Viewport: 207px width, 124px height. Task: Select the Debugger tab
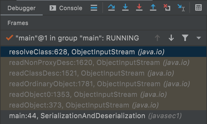click(x=21, y=8)
